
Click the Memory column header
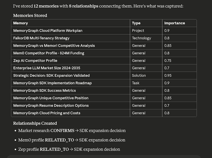pyautogui.click(x=21, y=23)
